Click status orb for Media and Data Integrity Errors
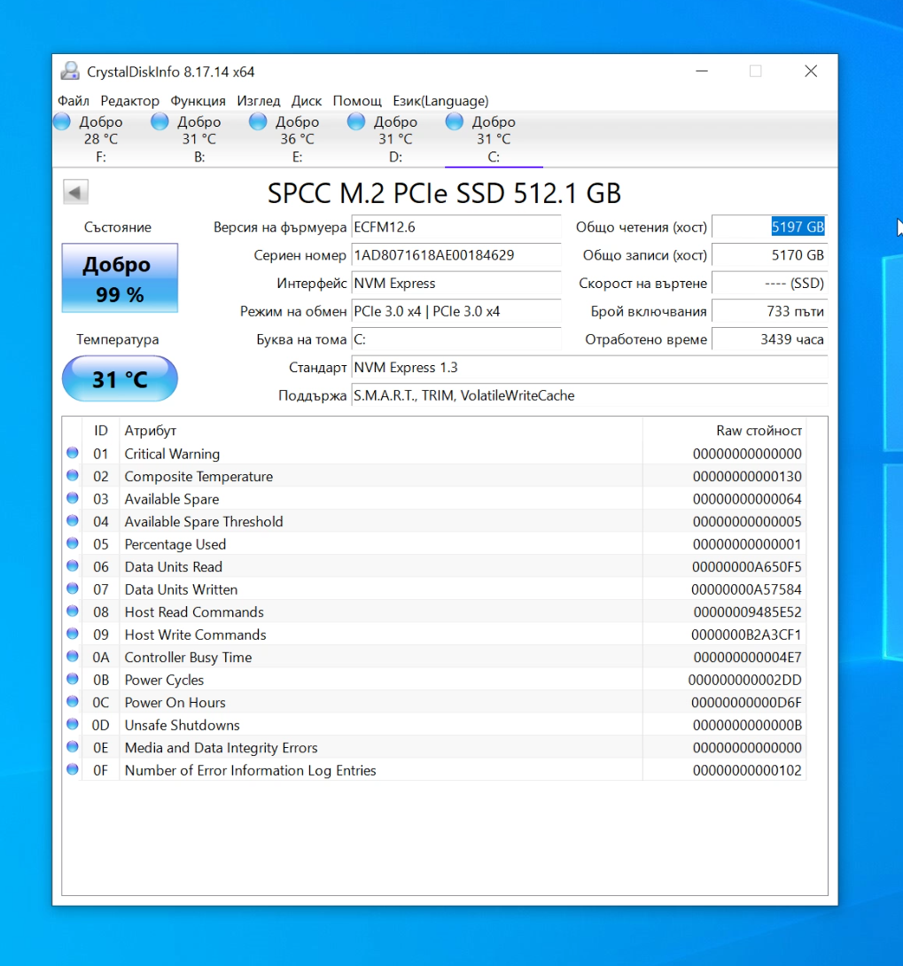Screen dimensions: 903x966 [73, 747]
